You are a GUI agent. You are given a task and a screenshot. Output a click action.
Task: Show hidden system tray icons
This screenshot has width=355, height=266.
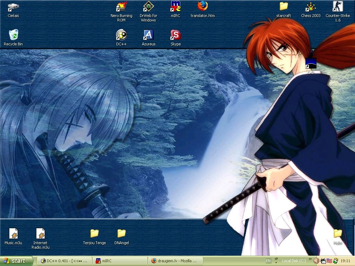coord(316,261)
